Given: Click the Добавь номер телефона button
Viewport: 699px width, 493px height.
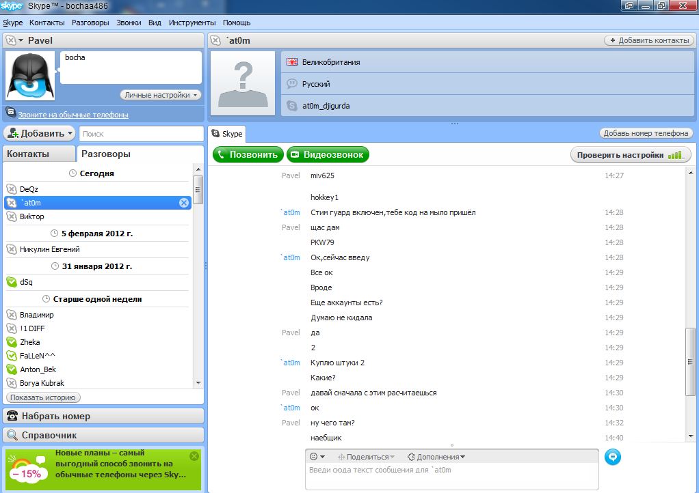Looking at the screenshot, I should [x=646, y=133].
